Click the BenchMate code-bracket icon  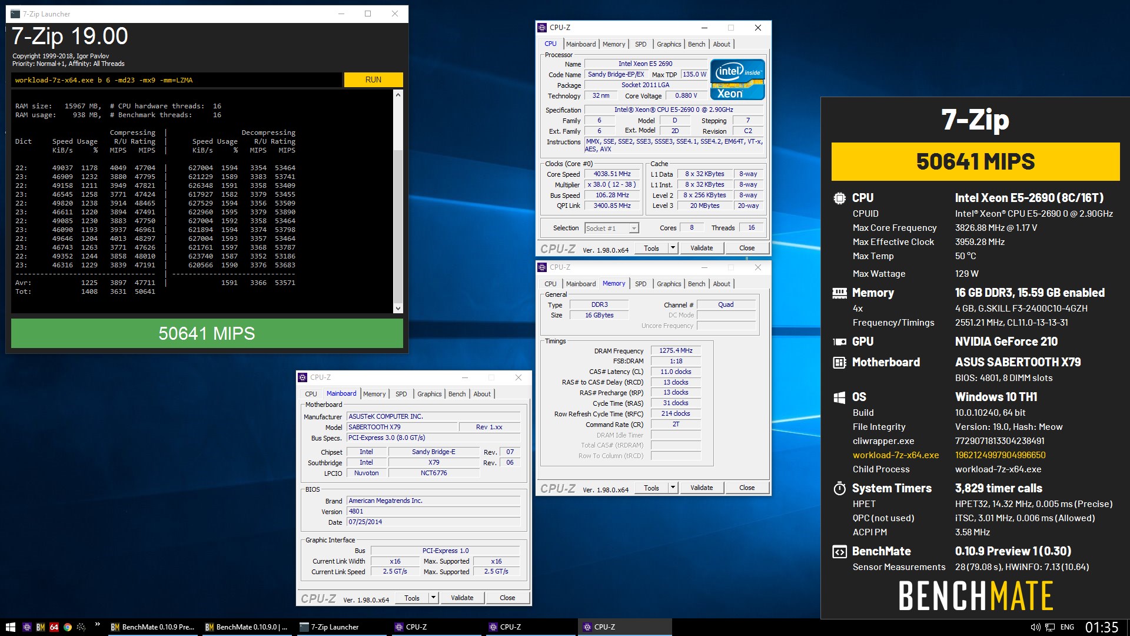[840, 552]
